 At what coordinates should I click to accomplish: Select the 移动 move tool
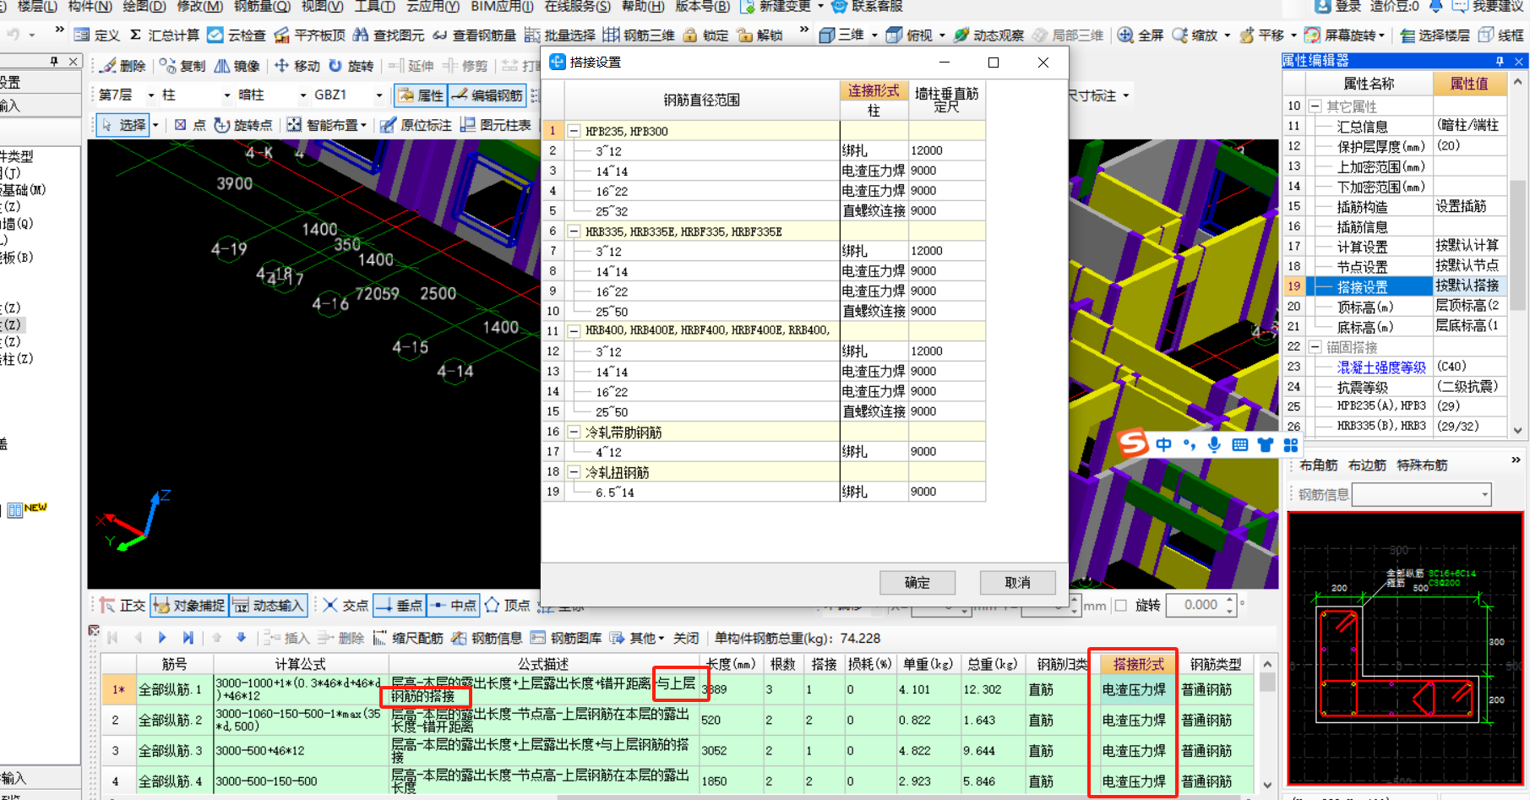pyautogui.click(x=297, y=65)
